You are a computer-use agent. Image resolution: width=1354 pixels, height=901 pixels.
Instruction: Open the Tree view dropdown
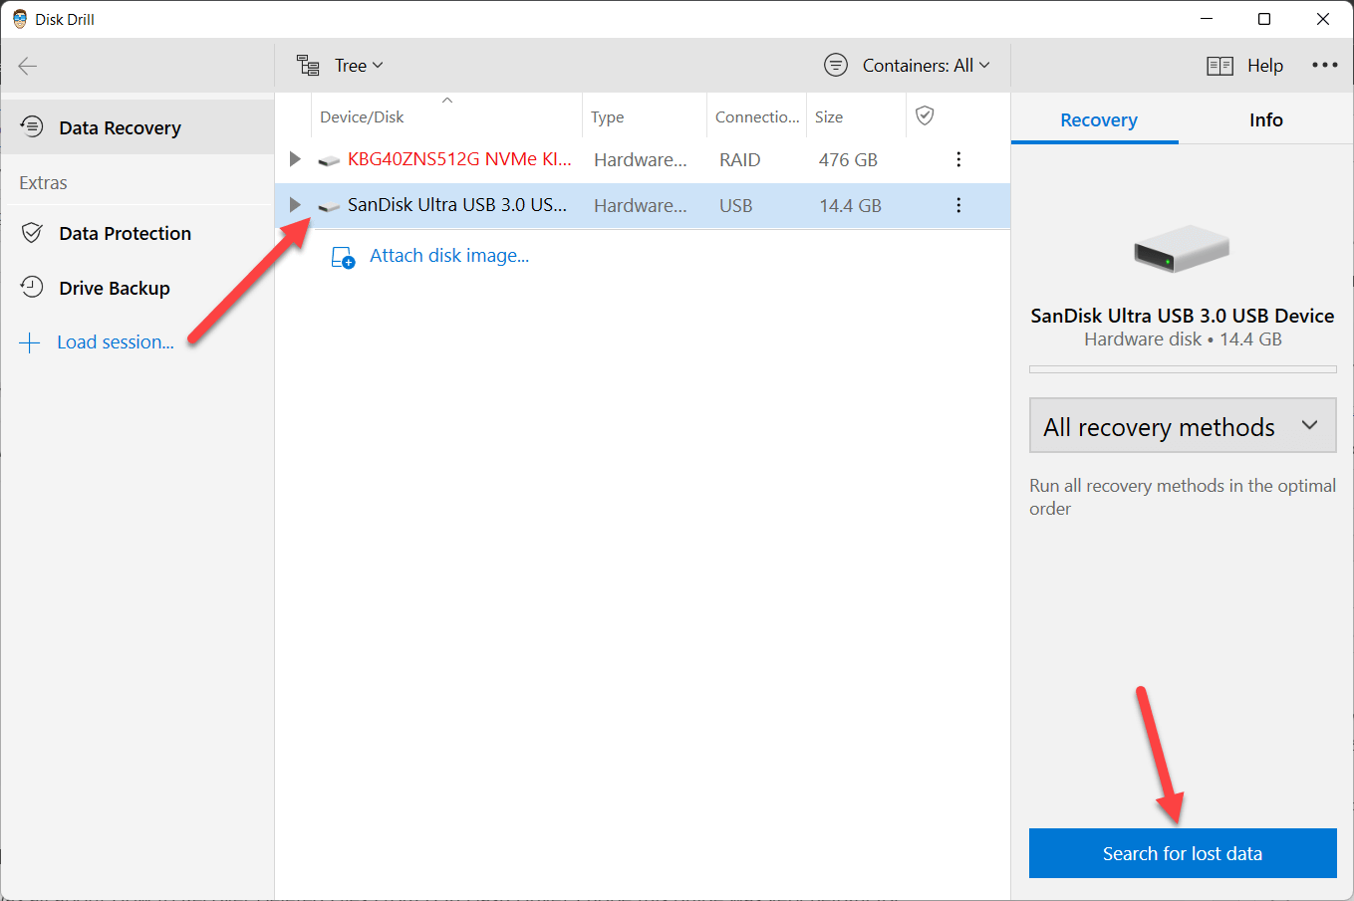[x=341, y=66]
